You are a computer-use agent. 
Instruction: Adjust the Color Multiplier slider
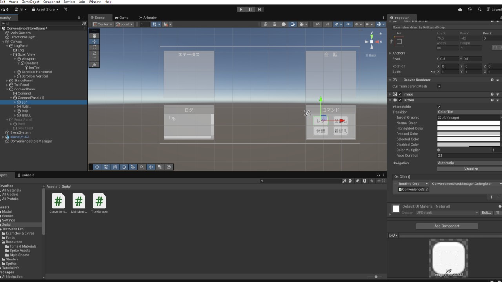pos(464,150)
